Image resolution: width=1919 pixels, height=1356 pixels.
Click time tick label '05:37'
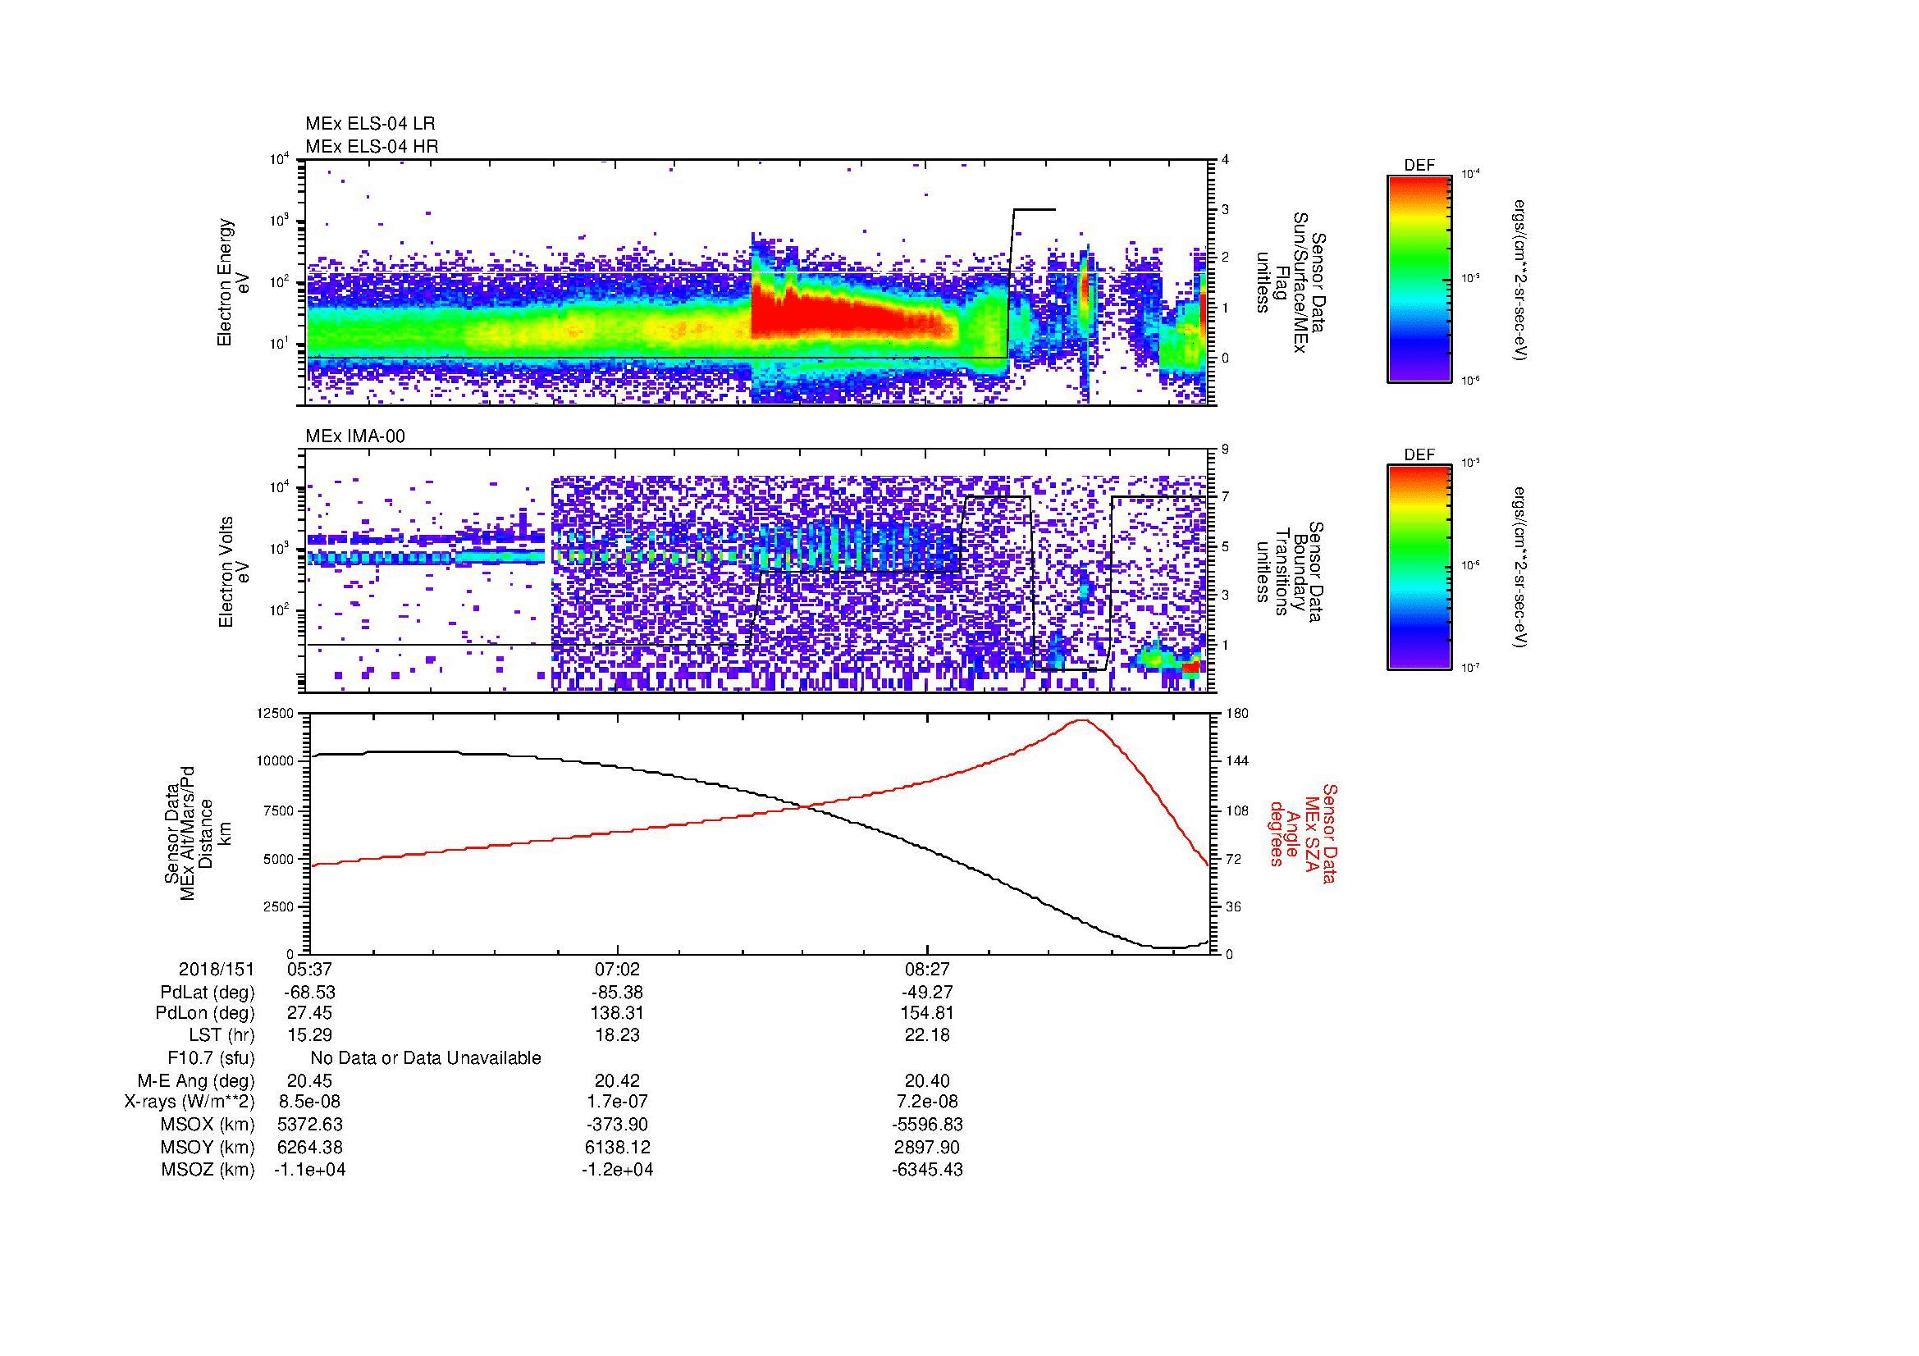pos(310,969)
